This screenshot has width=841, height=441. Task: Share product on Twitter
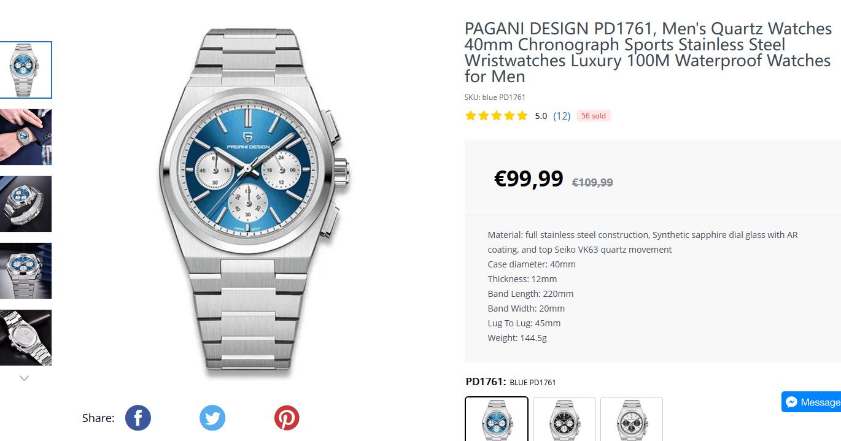click(212, 418)
